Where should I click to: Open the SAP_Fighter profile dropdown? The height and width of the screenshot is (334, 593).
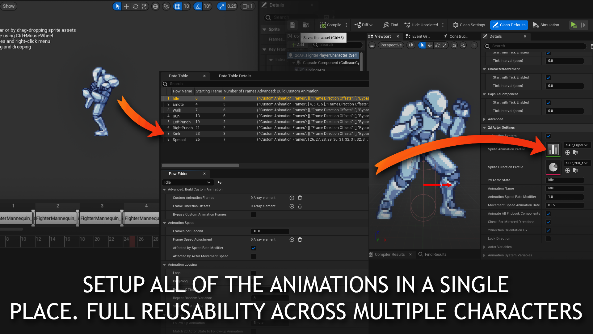click(x=577, y=145)
